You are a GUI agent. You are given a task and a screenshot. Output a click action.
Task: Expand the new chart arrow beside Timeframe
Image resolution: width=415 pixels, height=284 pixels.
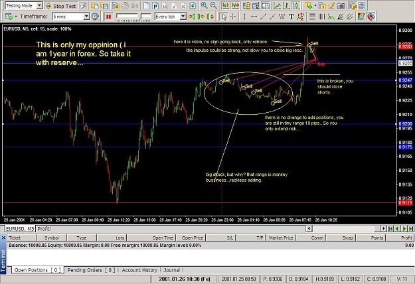pos(16,17)
